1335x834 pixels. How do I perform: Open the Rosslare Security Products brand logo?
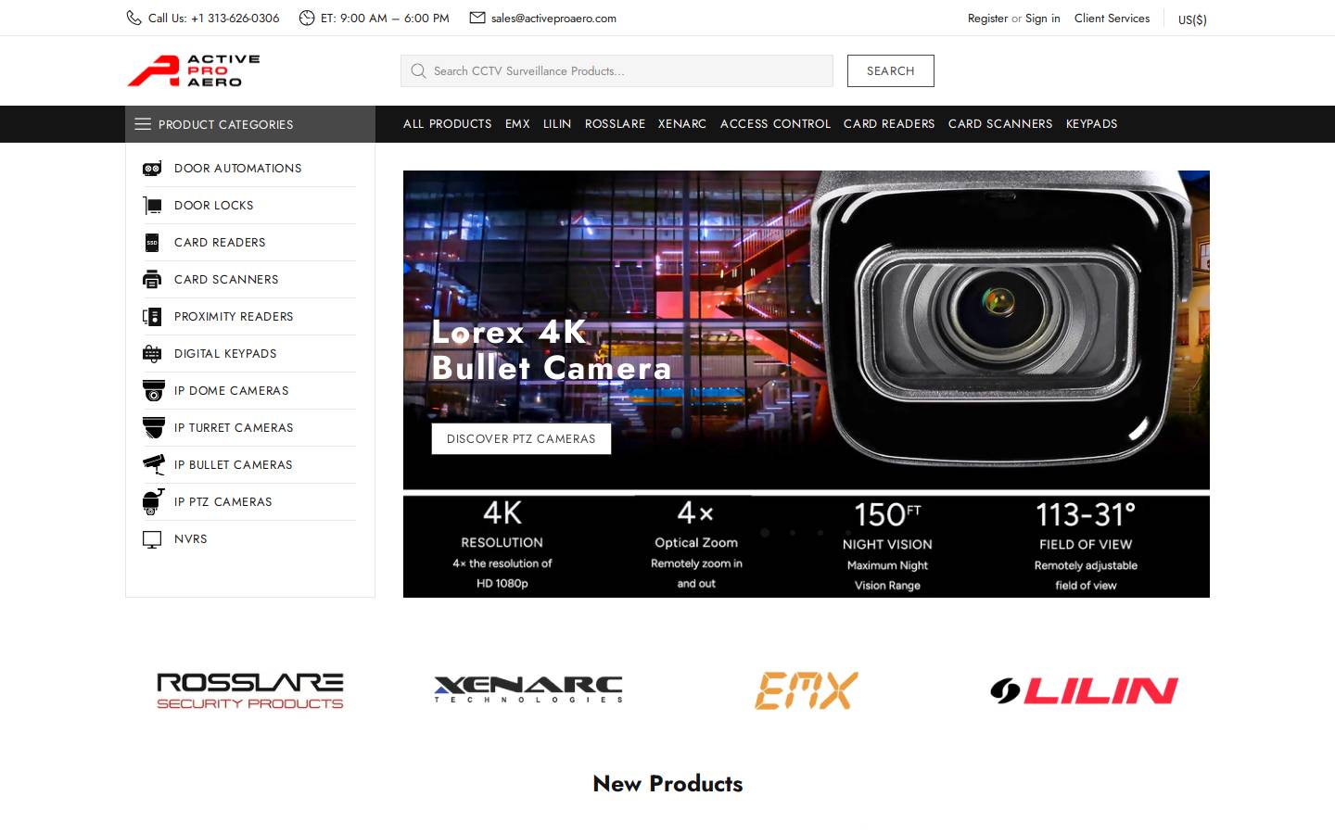pos(250,690)
